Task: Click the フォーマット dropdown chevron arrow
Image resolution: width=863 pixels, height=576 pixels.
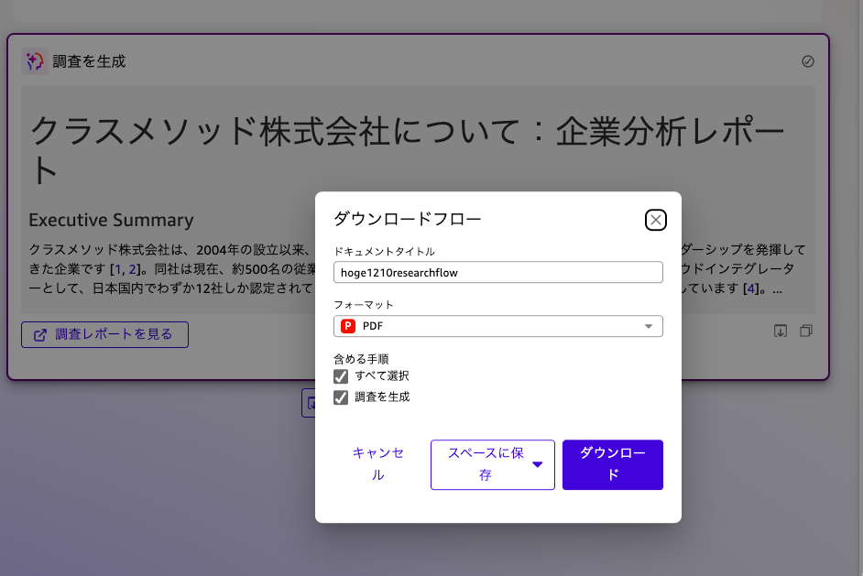Action: 649,326
